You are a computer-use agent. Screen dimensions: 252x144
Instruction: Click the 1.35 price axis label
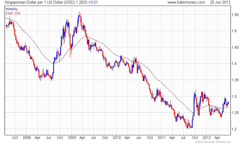point(235,80)
